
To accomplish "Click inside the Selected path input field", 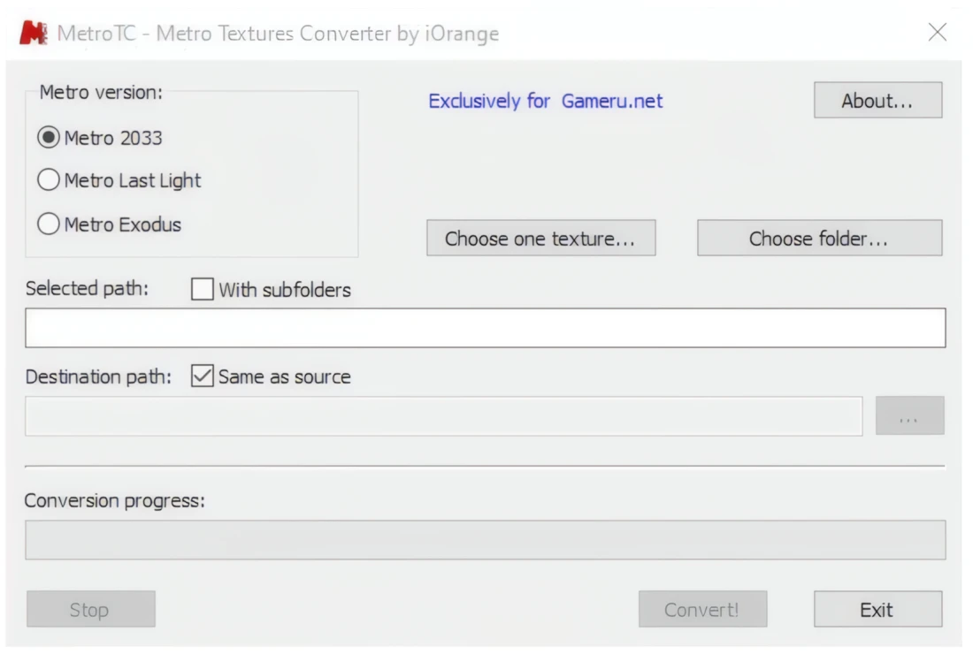I will (485, 326).
